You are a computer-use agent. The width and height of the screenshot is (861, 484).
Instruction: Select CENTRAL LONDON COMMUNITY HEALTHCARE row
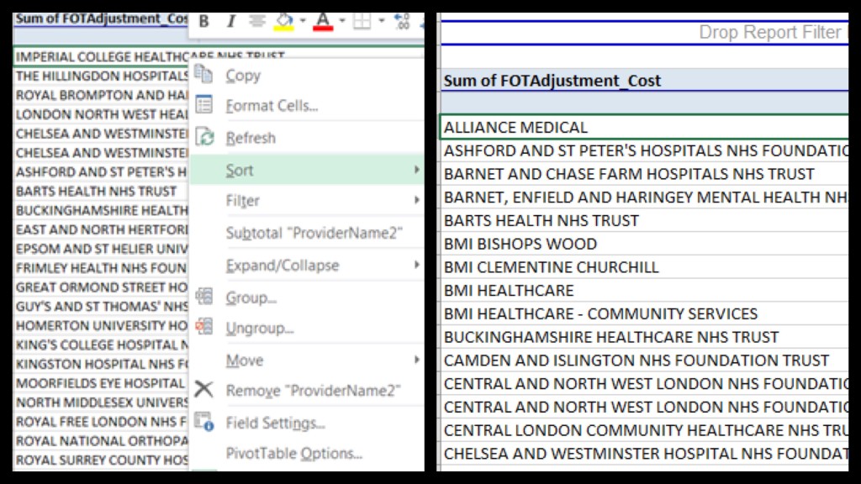[645, 430]
